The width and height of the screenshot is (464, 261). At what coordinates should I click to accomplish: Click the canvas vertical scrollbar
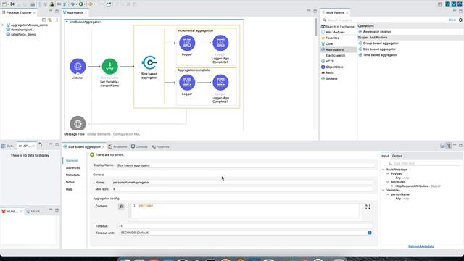pos(316,27)
